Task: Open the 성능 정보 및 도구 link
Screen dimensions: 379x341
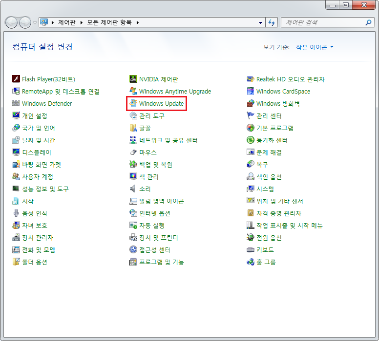Action: click(45, 189)
